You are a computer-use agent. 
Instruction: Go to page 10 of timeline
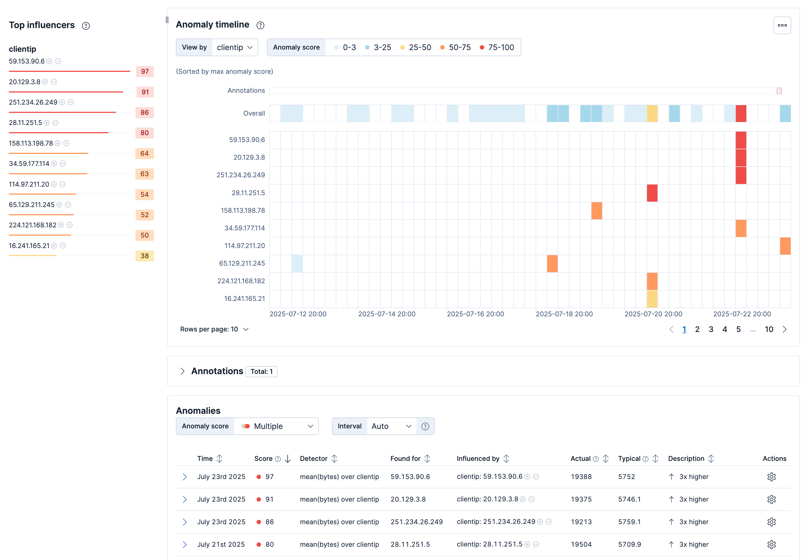[x=769, y=330]
